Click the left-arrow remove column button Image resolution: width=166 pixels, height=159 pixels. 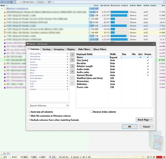[x=72, y=60]
